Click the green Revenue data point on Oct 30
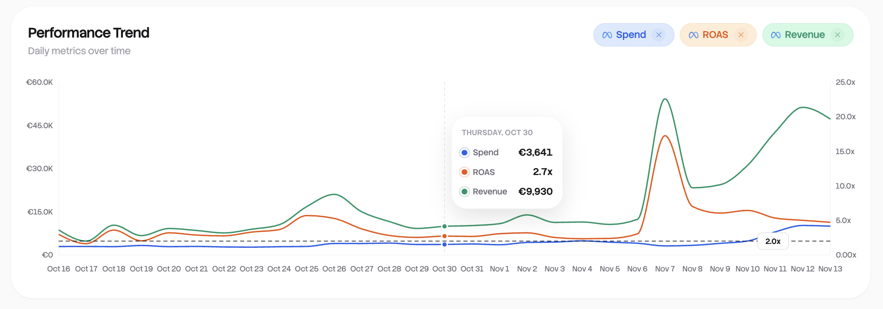The height and width of the screenshot is (309, 883). pos(445,226)
